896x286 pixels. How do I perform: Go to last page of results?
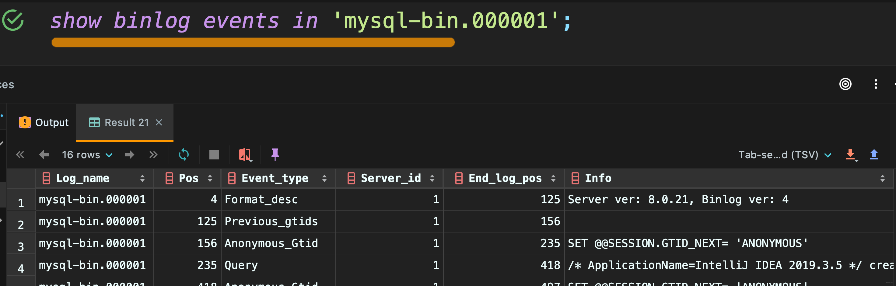[x=153, y=155]
